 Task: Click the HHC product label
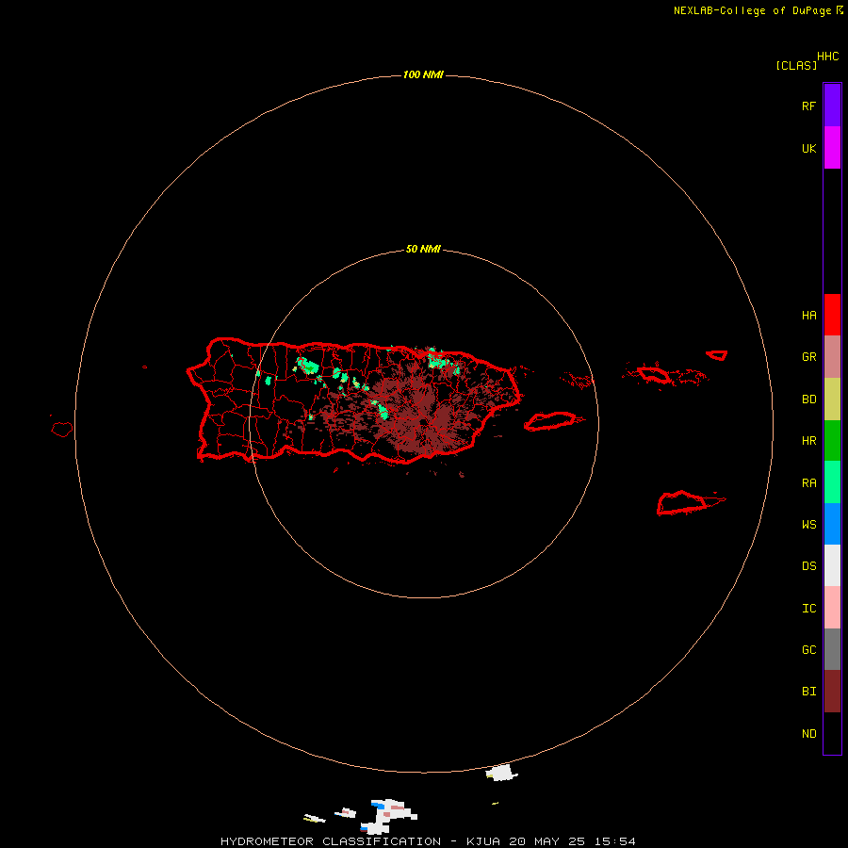(827, 56)
